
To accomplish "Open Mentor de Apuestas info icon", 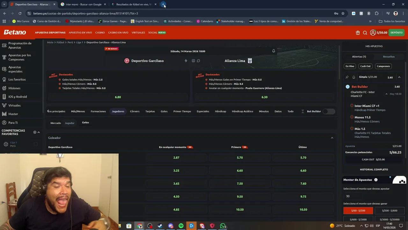I will point(376,180).
